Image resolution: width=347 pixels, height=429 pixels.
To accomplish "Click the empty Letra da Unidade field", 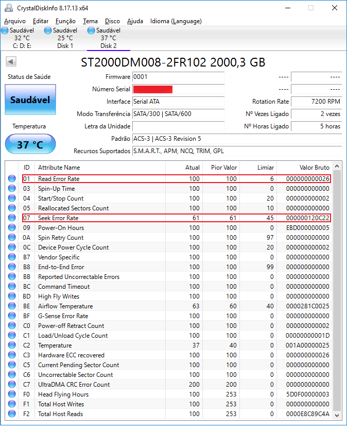I will pos(179,126).
